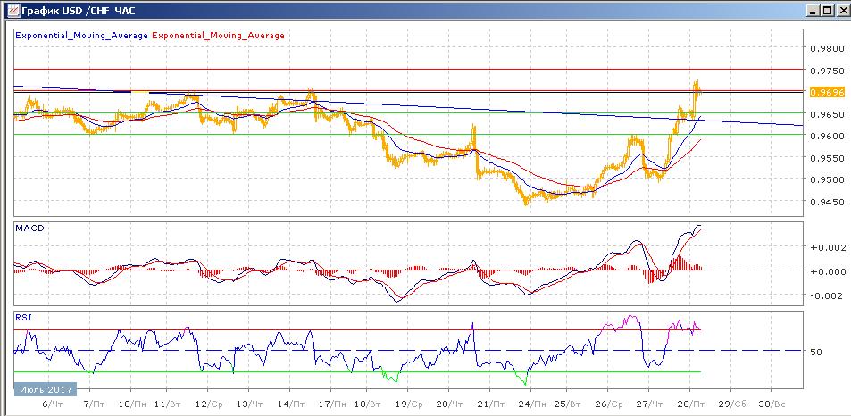Click the MACD indicator label
Image resolution: width=851 pixels, height=416 pixels.
click(29, 229)
